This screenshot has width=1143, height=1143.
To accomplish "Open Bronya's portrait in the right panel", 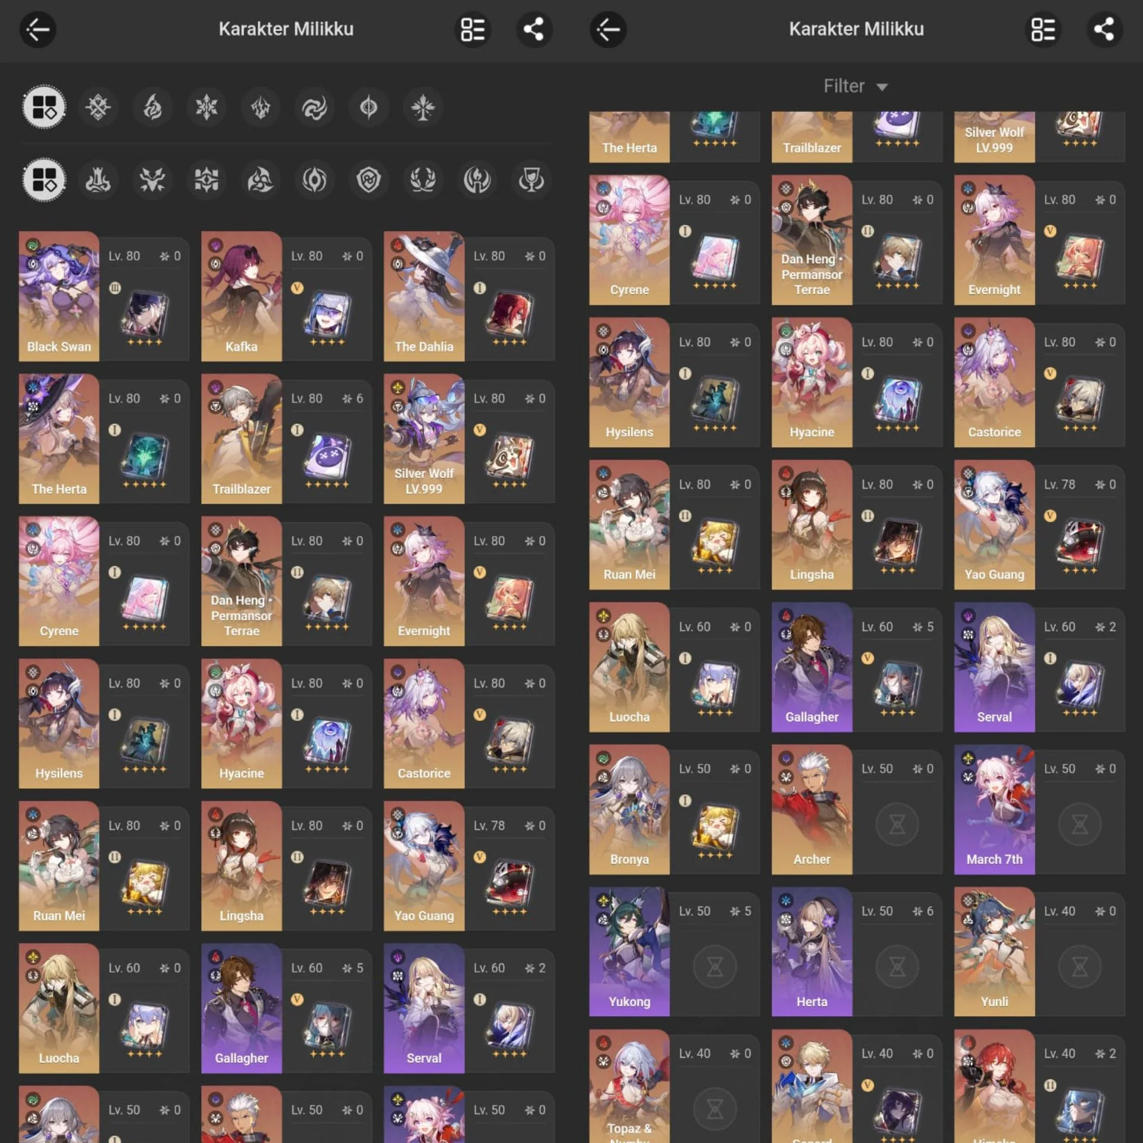I will [629, 809].
